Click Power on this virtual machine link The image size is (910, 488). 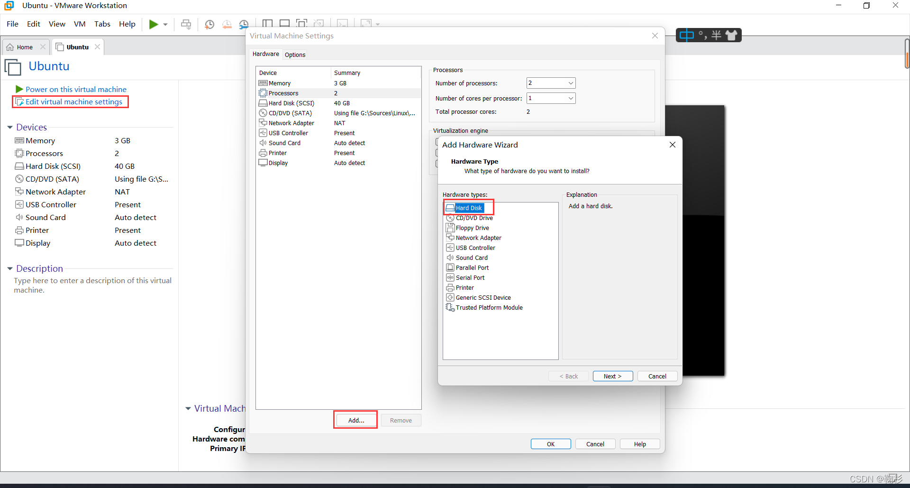coord(76,89)
